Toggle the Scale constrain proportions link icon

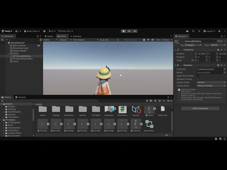coord(193,61)
